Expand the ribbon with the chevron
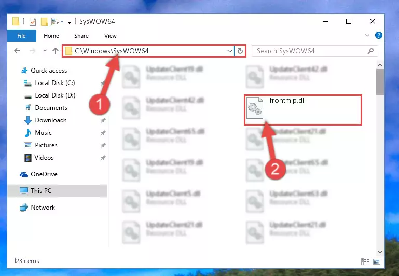The height and width of the screenshot is (276, 399). 367,35
